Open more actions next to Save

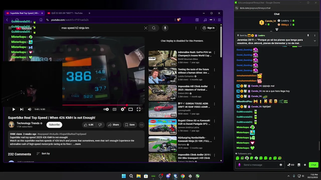tap(142, 125)
